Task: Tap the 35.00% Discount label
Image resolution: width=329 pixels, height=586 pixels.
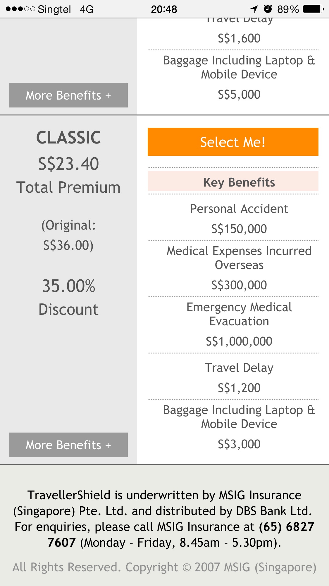Action: coord(68,297)
